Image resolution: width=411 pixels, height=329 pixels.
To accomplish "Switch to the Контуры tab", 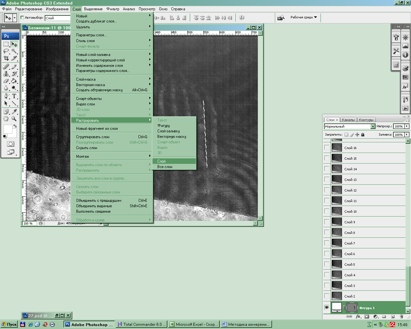I will pyautogui.click(x=366, y=120).
